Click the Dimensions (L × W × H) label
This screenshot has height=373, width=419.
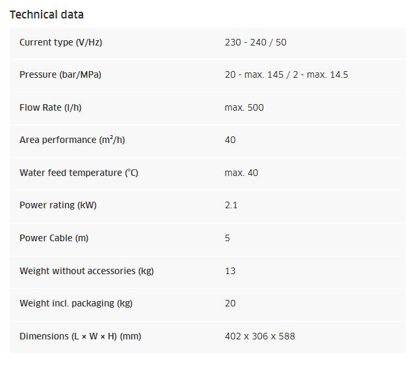click(x=80, y=336)
